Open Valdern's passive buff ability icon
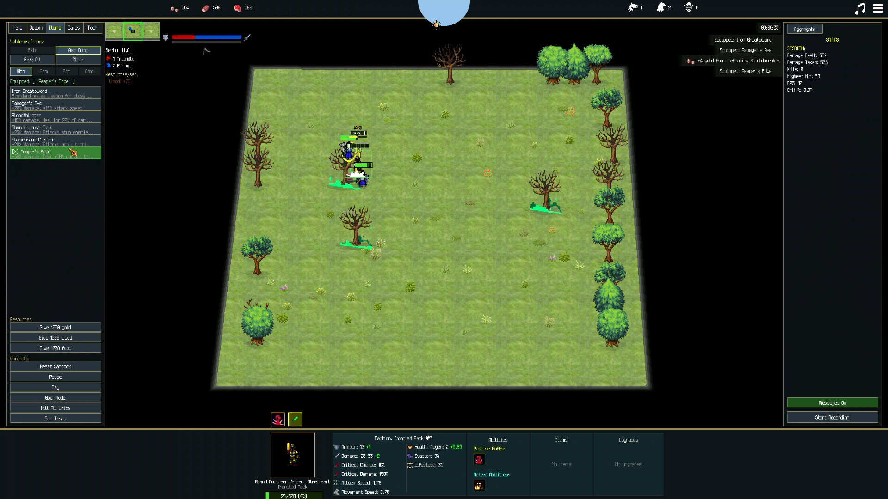This screenshot has width=888, height=499. tap(479, 459)
